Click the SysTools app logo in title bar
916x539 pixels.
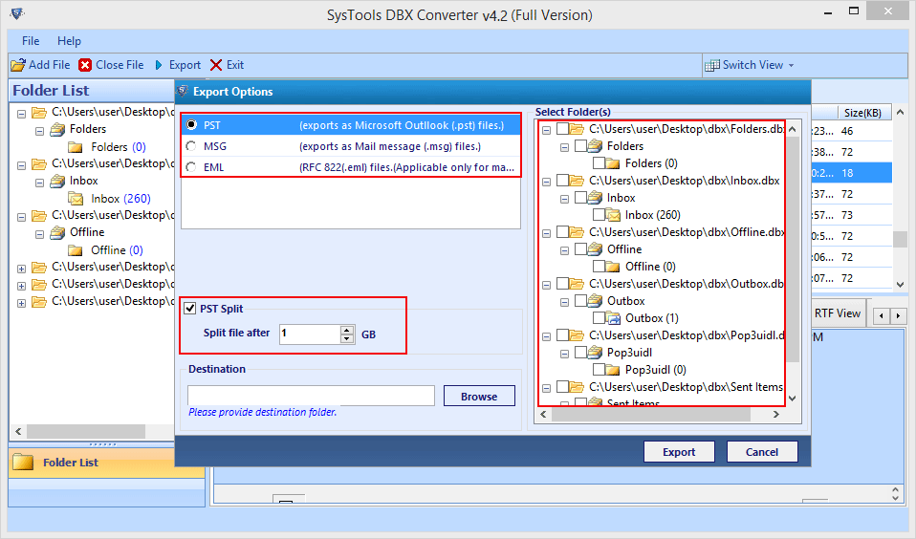click(x=17, y=12)
